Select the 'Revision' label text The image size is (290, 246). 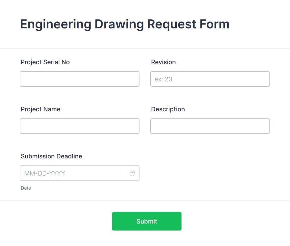pos(163,62)
